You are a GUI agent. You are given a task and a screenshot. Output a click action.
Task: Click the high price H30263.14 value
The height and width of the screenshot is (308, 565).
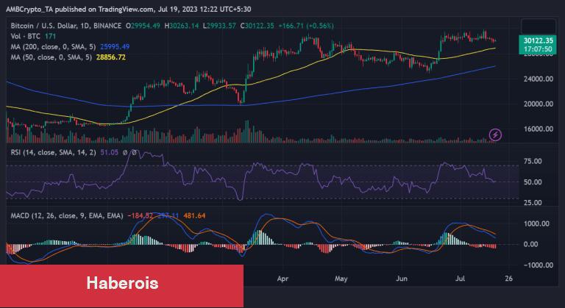(182, 26)
